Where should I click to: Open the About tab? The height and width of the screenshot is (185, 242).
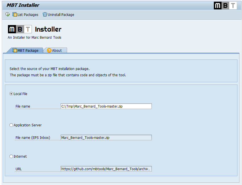(55, 50)
